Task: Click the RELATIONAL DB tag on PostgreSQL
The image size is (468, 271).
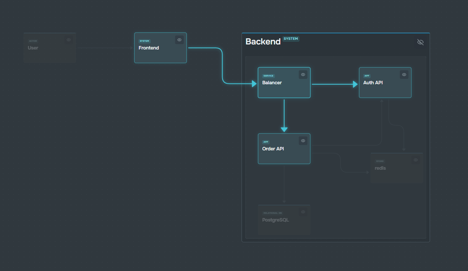Action: coord(273,213)
